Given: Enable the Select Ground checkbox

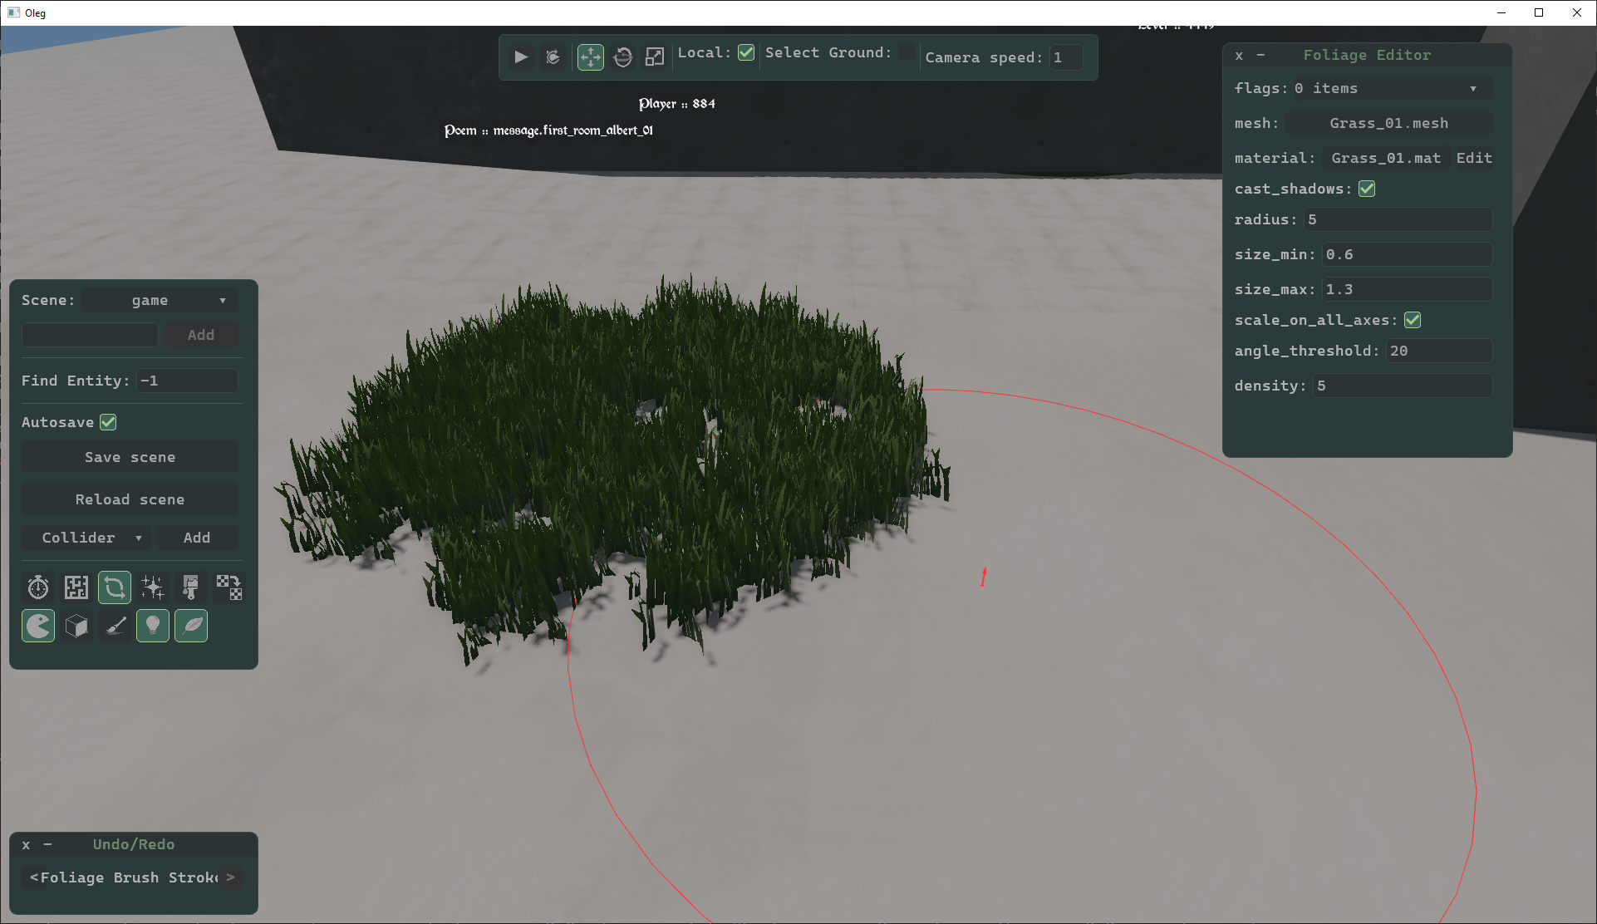Looking at the screenshot, I should pos(907,52).
